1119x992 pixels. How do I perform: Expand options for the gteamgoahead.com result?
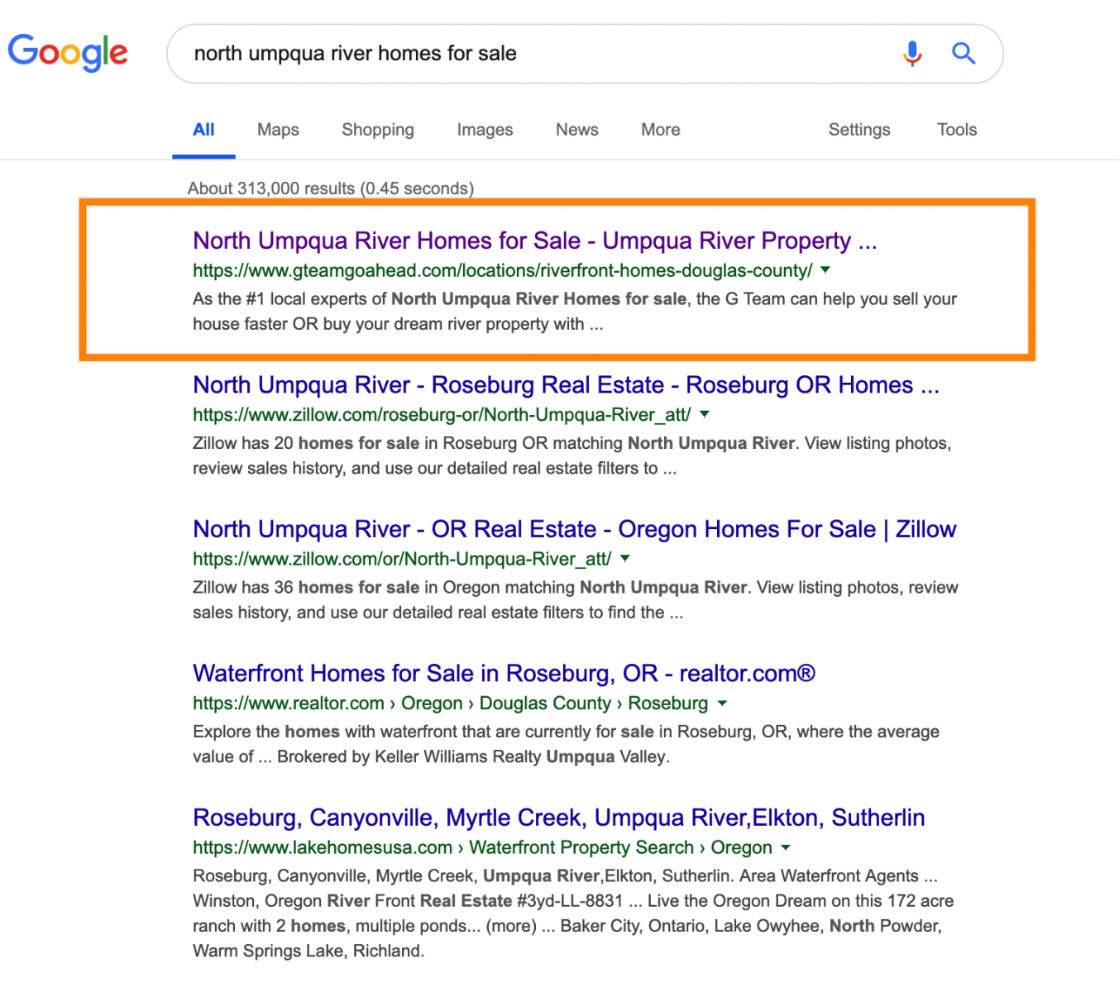(825, 270)
